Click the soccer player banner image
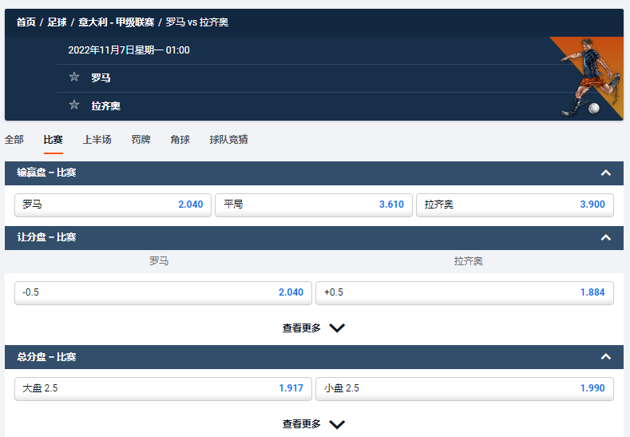Image resolution: width=630 pixels, height=437 pixels. tap(588, 78)
